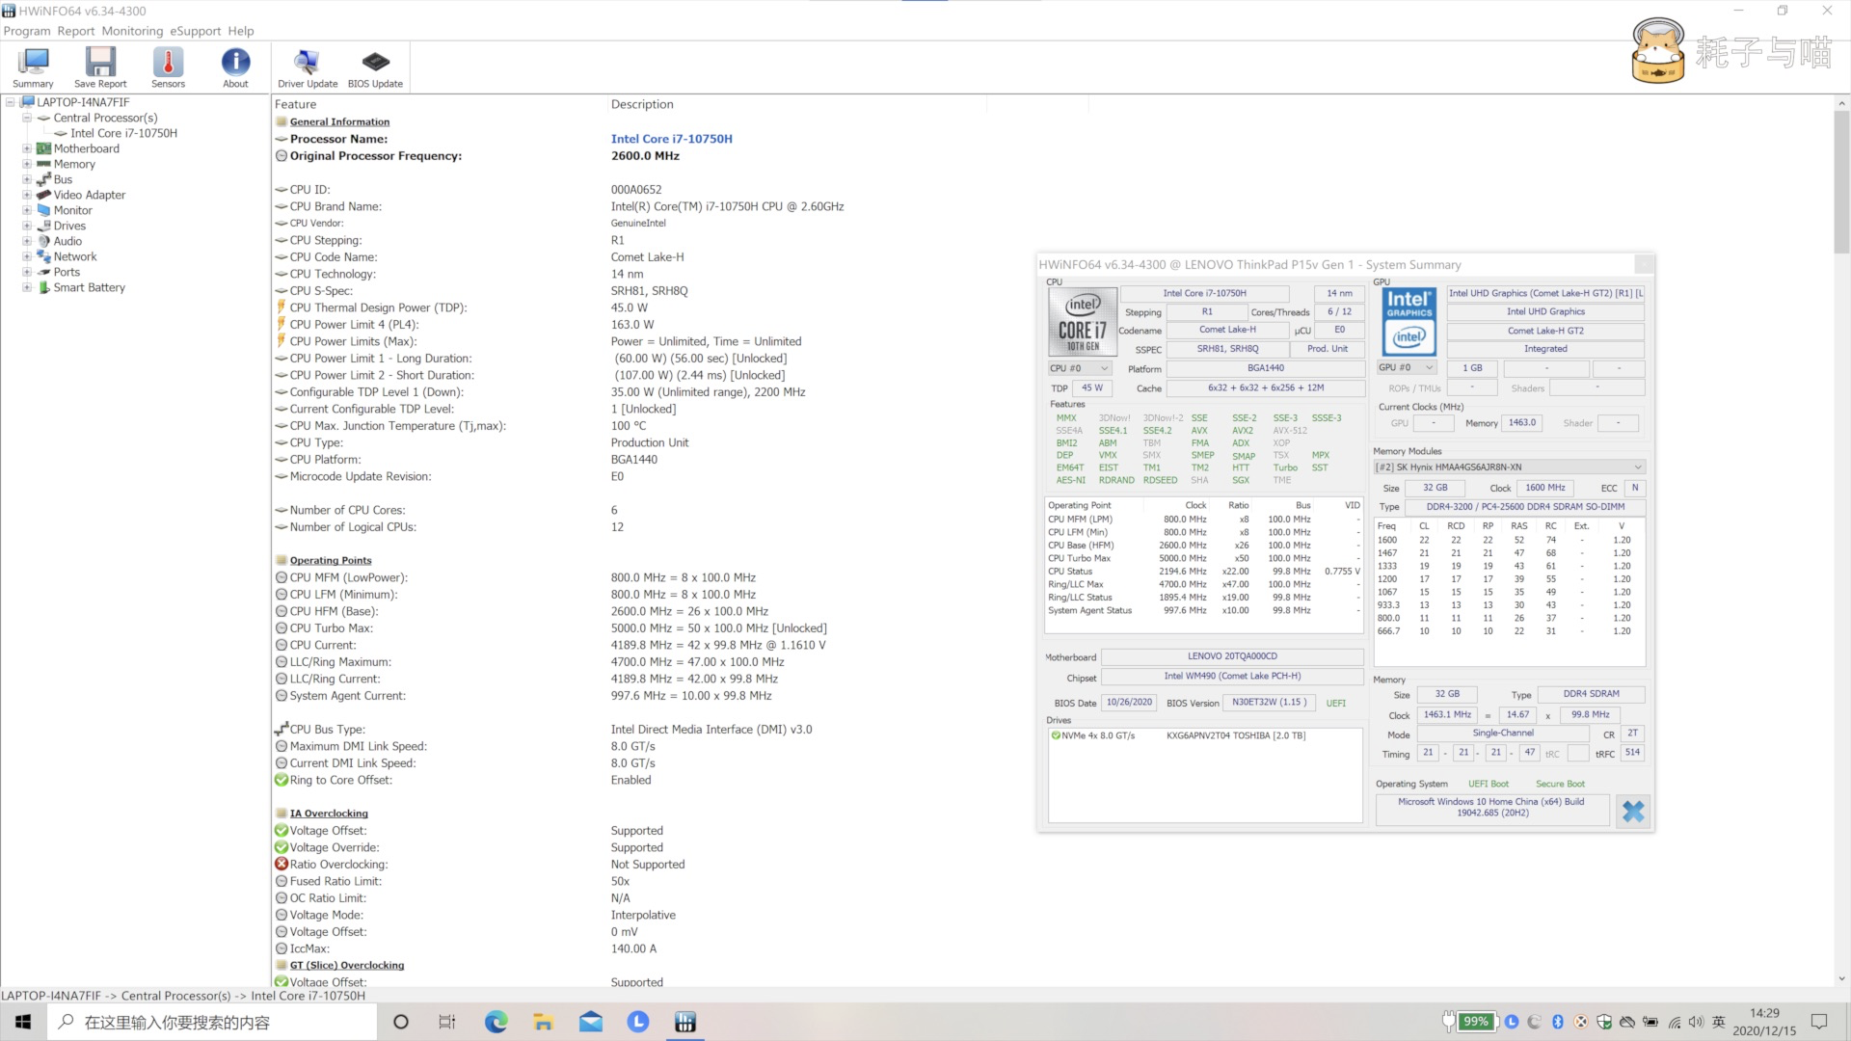This screenshot has width=1851, height=1041.
Task: Open Cortana circle on the taskbar
Action: pyautogui.click(x=401, y=1022)
